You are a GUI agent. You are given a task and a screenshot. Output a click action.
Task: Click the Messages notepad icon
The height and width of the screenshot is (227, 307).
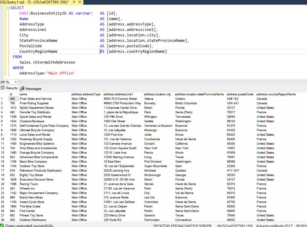[x=22, y=88]
